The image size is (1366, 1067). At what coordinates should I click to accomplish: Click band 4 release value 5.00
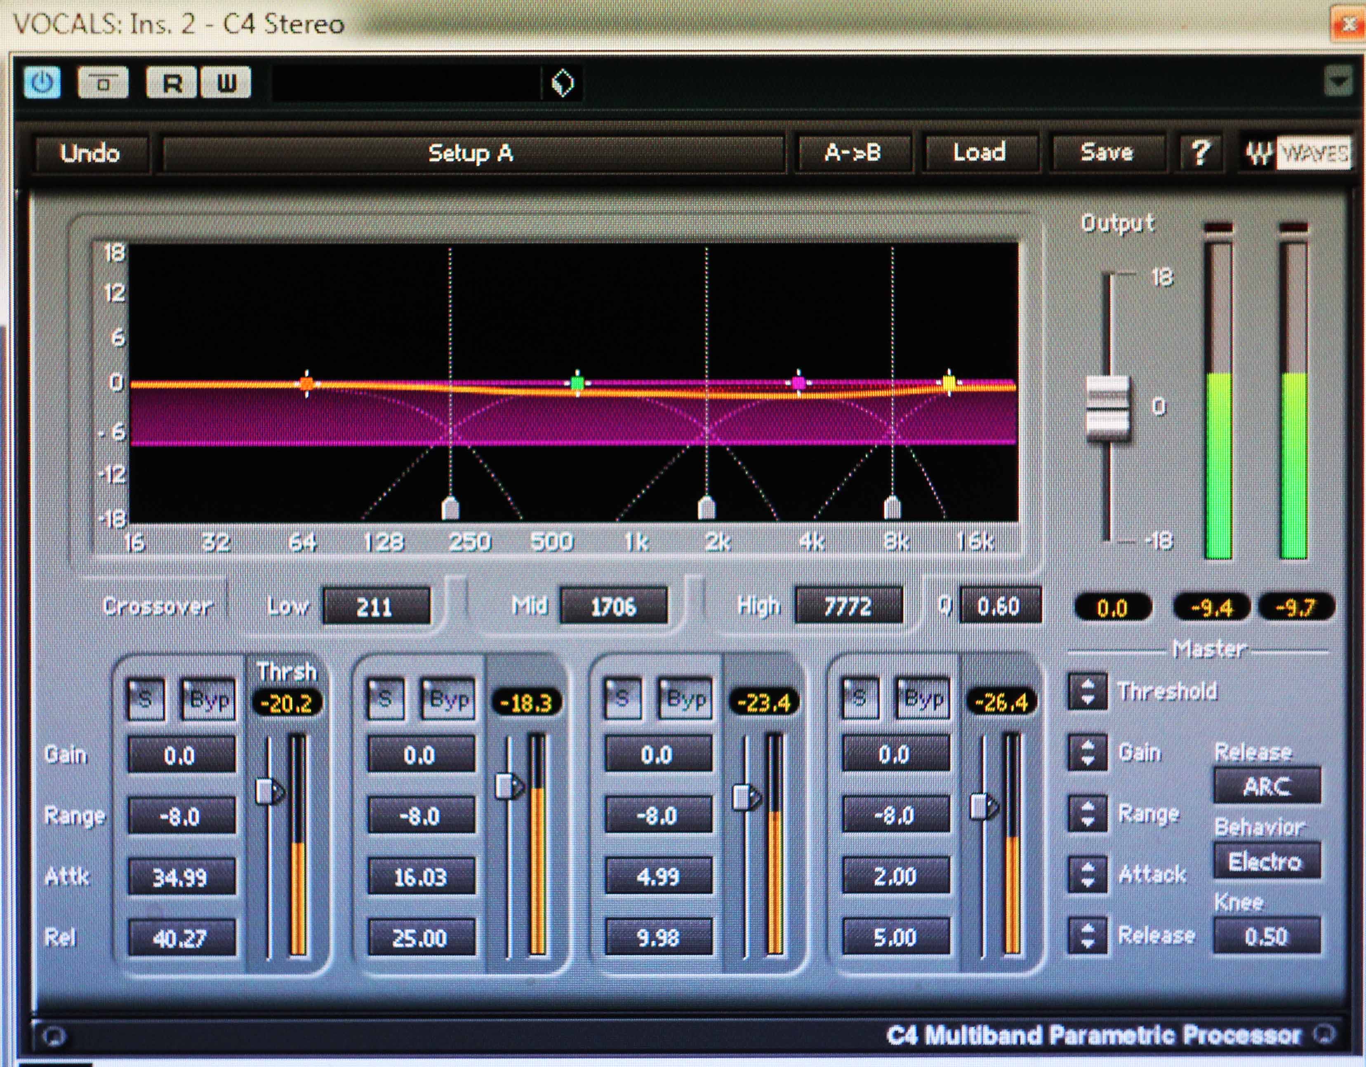pyautogui.click(x=896, y=936)
